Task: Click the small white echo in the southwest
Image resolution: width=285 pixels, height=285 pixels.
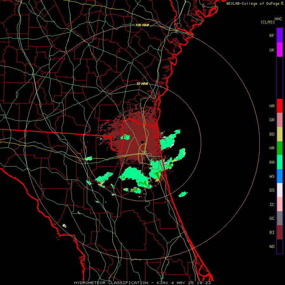Action: click(x=65, y=225)
